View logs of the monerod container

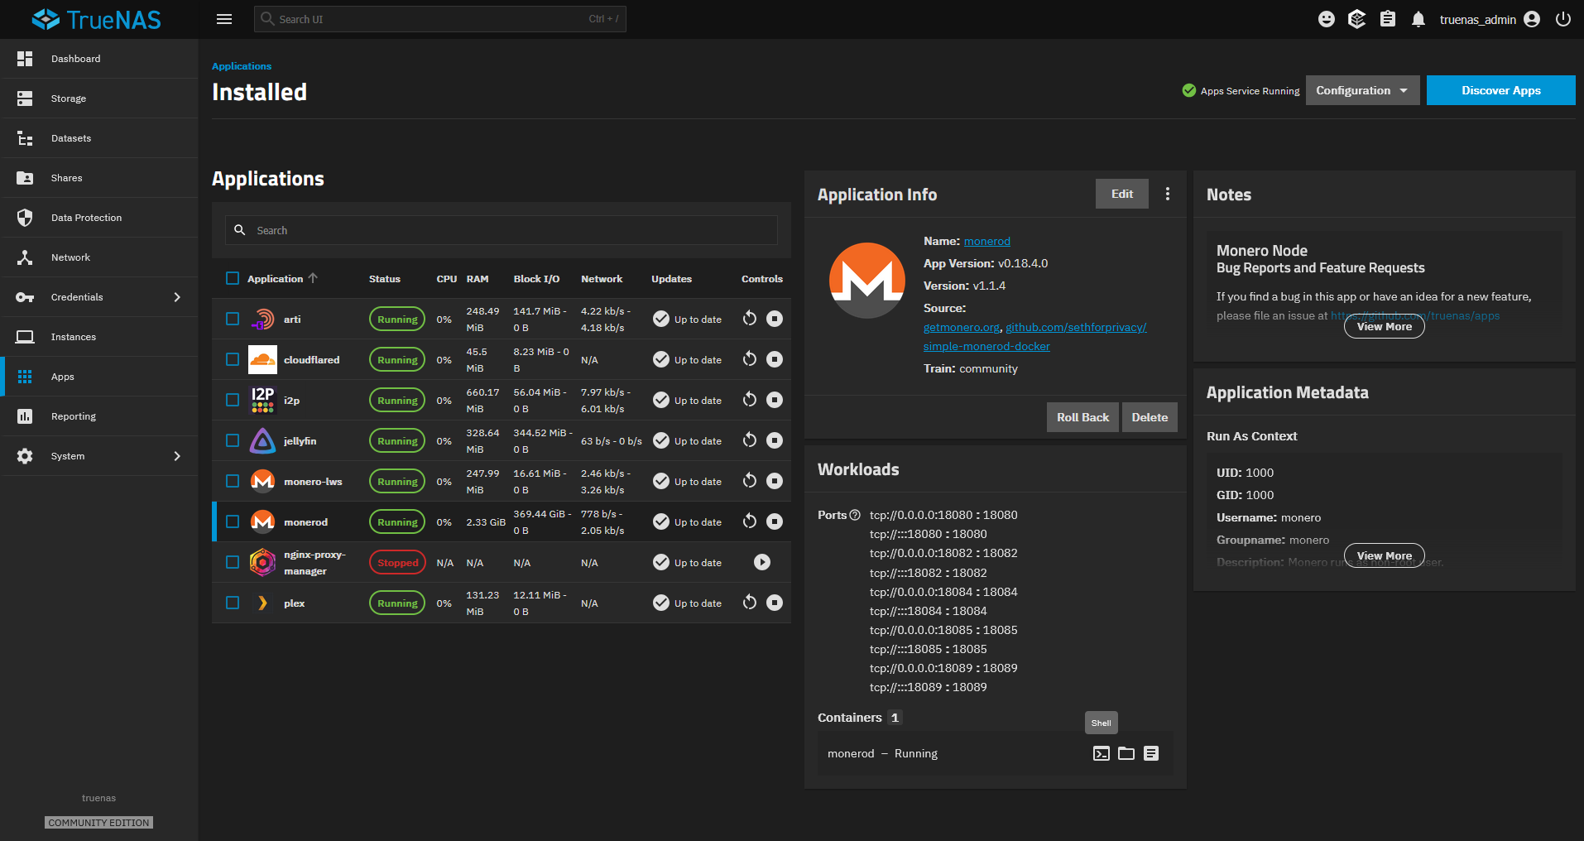point(1151,753)
